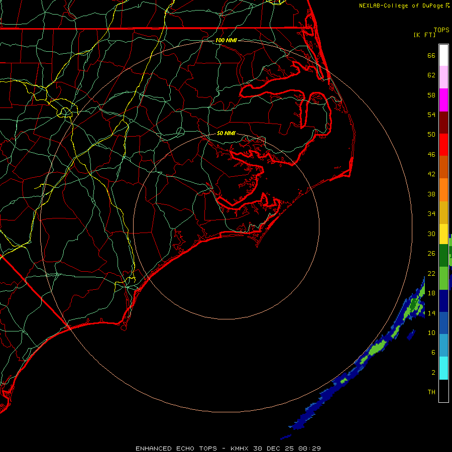The width and height of the screenshot is (452, 452).
Task: Click the yellow 30 kft legend swatch
Action: [443, 234]
